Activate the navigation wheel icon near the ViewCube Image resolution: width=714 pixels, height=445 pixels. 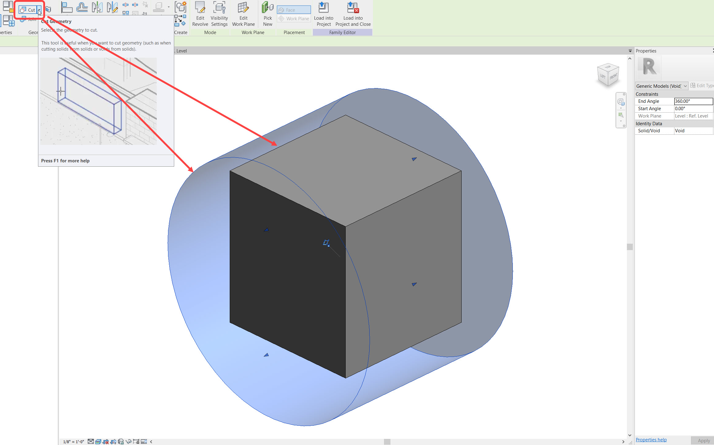[621, 102]
